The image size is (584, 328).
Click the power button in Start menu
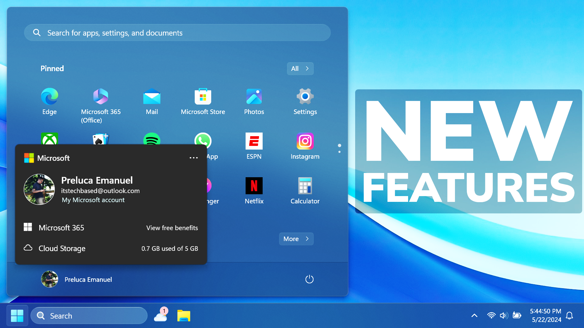click(309, 279)
